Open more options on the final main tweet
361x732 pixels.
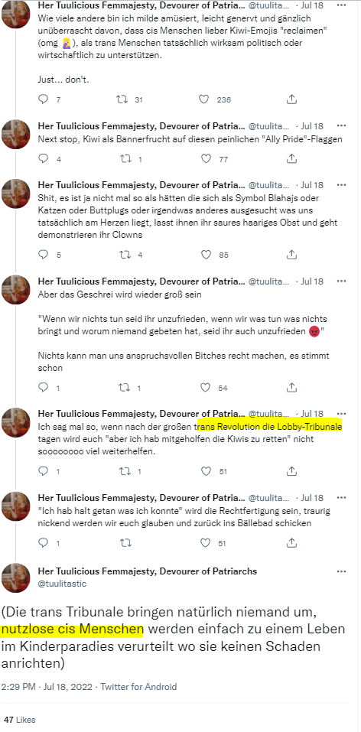pos(341,571)
